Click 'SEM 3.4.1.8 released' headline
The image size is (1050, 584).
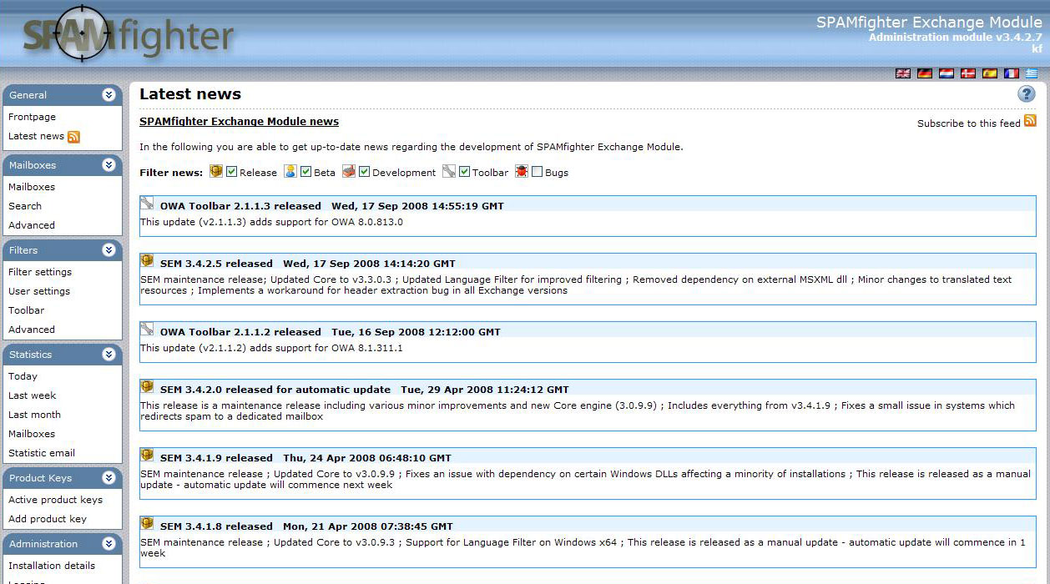pos(216,526)
